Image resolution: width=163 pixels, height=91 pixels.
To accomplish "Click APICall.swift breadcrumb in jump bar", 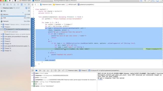I will coord(71,5).
